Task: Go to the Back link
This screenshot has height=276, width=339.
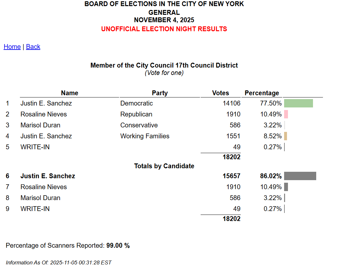Action: [x=33, y=47]
